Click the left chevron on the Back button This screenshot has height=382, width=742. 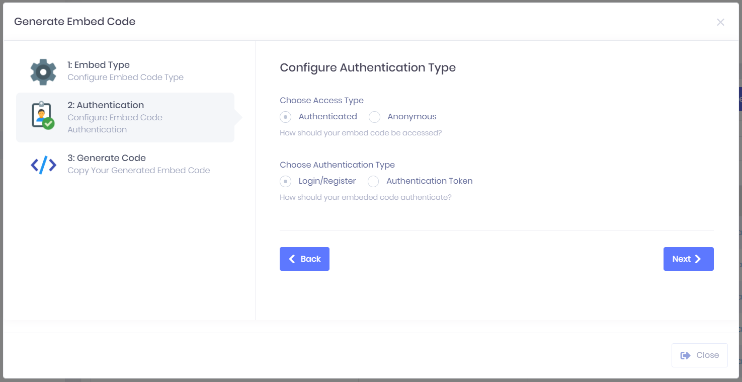292,259
